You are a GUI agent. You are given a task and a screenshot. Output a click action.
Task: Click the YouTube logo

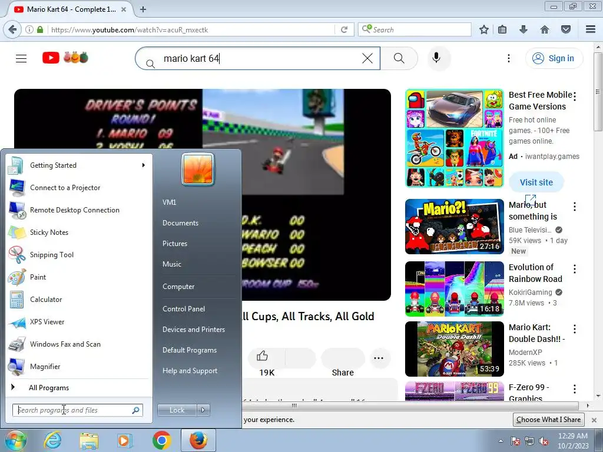pyautogui.click(x=65, y=58)
